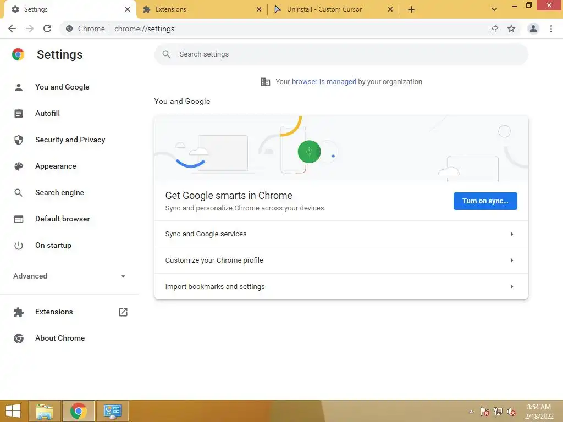Expand Sync and Google services arrow
This screenshot has height=422, width=563.
(x=512, y=234)
